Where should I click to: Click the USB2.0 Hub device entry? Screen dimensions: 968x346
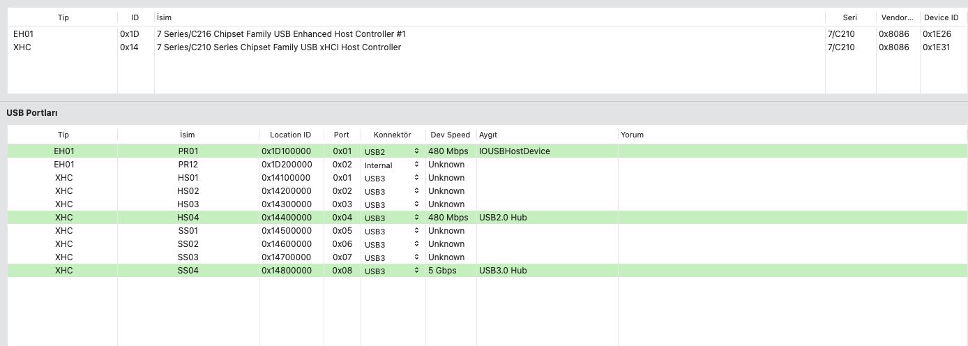(503, 218)
